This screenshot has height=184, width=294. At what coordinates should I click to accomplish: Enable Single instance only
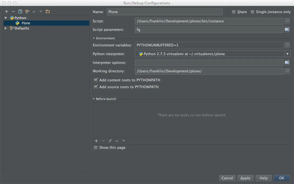click(x=252, y=12)
